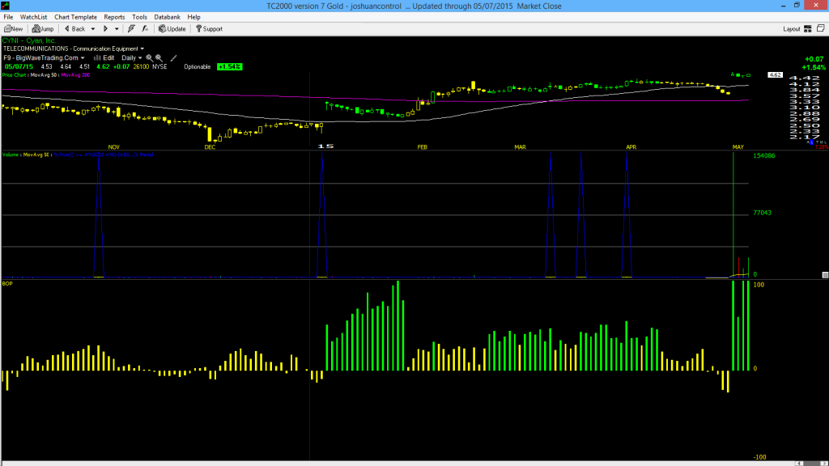Open the Tools menu
The height and width of the screenshot is (466, 829).
(139, 17)
